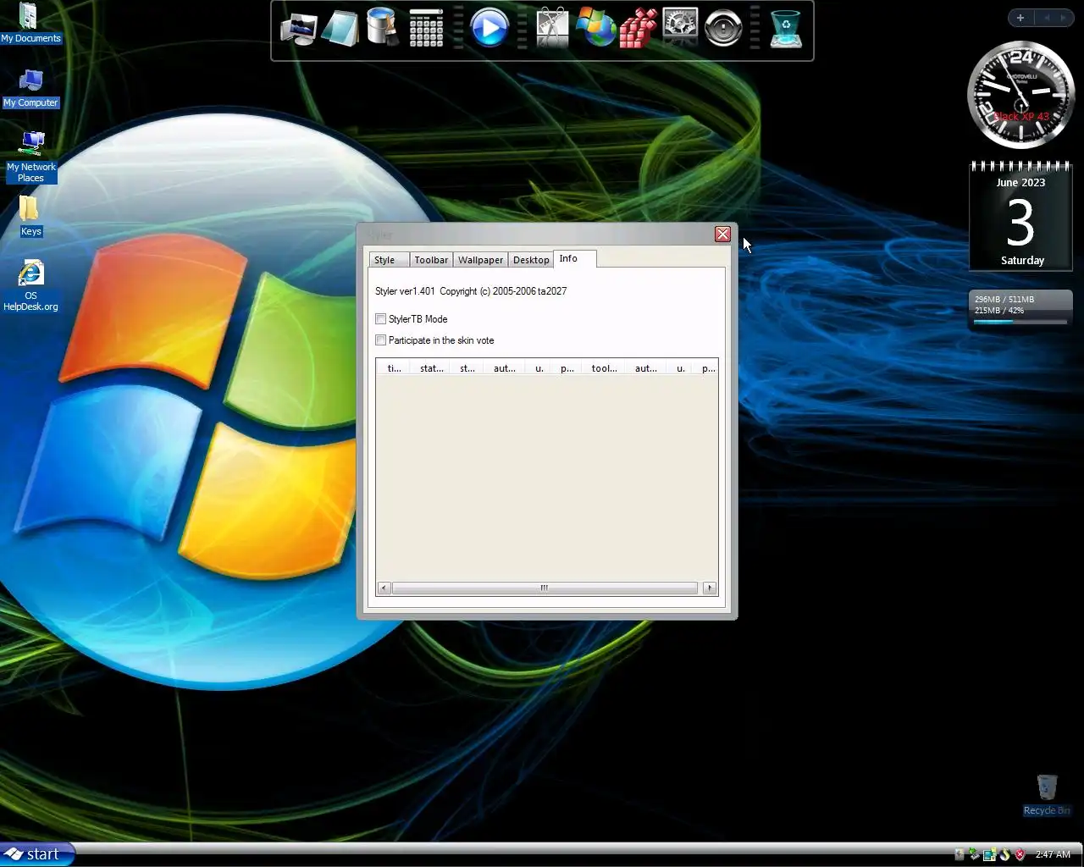Launch the calculator icon in the dock
This screenshot has width=1084, height=867.
point(426,28)
